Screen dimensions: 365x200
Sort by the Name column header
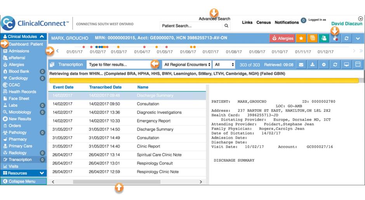point(143,87)
